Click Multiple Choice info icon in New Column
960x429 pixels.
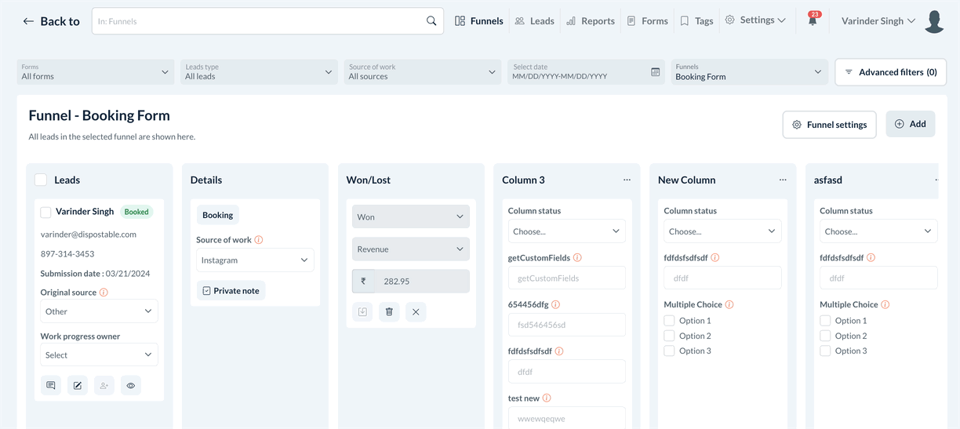[729, 304]
